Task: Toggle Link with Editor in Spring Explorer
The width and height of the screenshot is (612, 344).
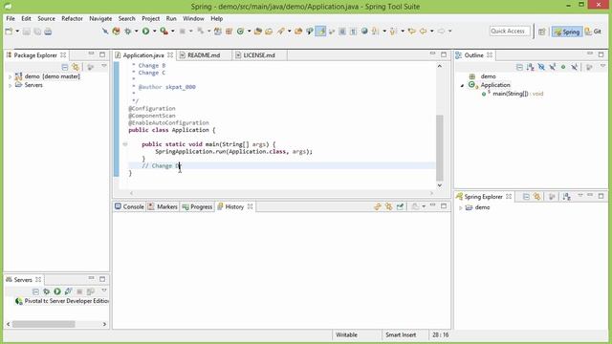Action: 537,197
